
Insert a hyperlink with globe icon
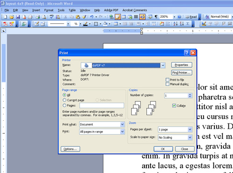(x=111, y=17)
